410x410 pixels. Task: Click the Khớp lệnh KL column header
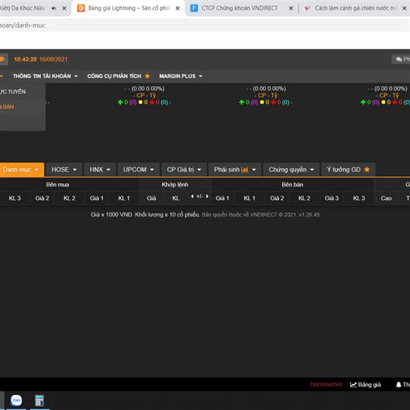176,198
